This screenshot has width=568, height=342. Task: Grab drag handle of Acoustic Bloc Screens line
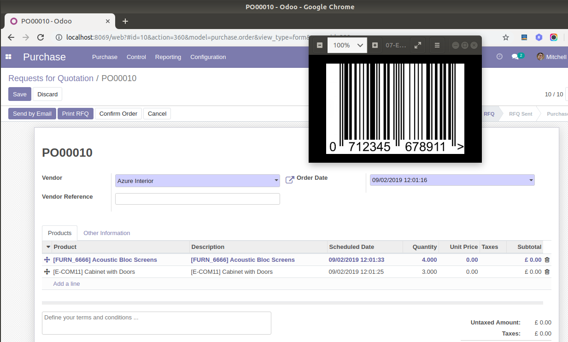click(47, 260)
